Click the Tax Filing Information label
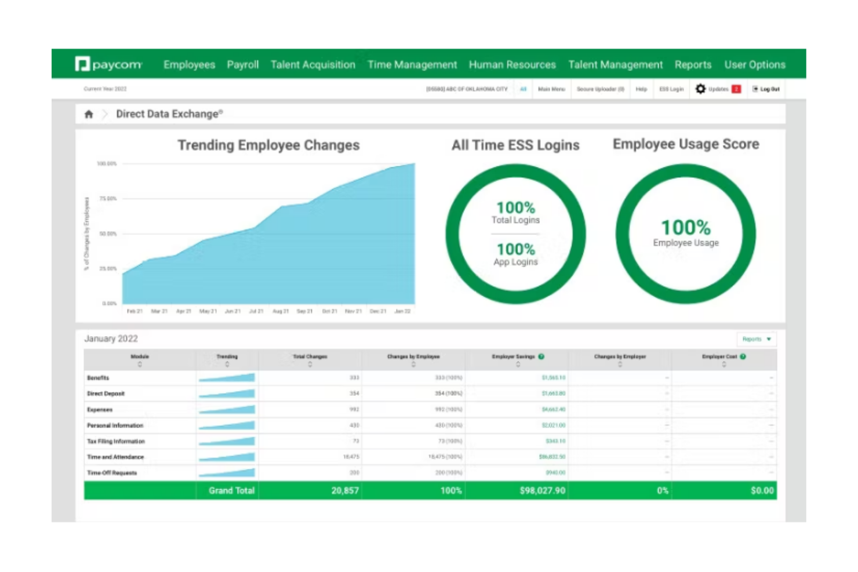This screenshot has width=858, height=572. tap(116, 442)
